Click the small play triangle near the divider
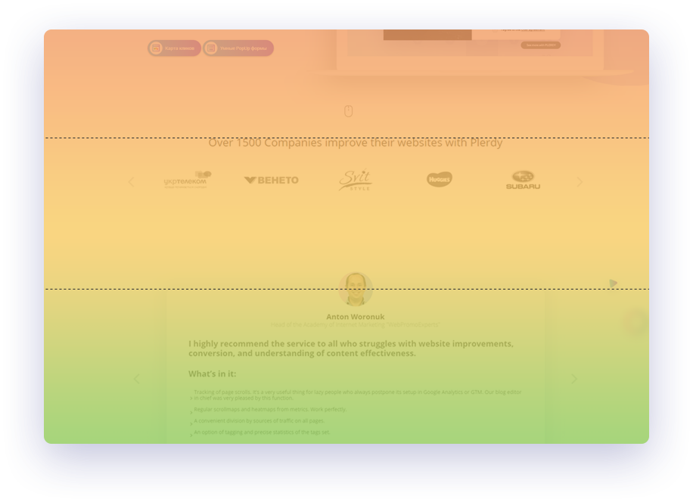The image size is (693, 502). pos(614,284)
